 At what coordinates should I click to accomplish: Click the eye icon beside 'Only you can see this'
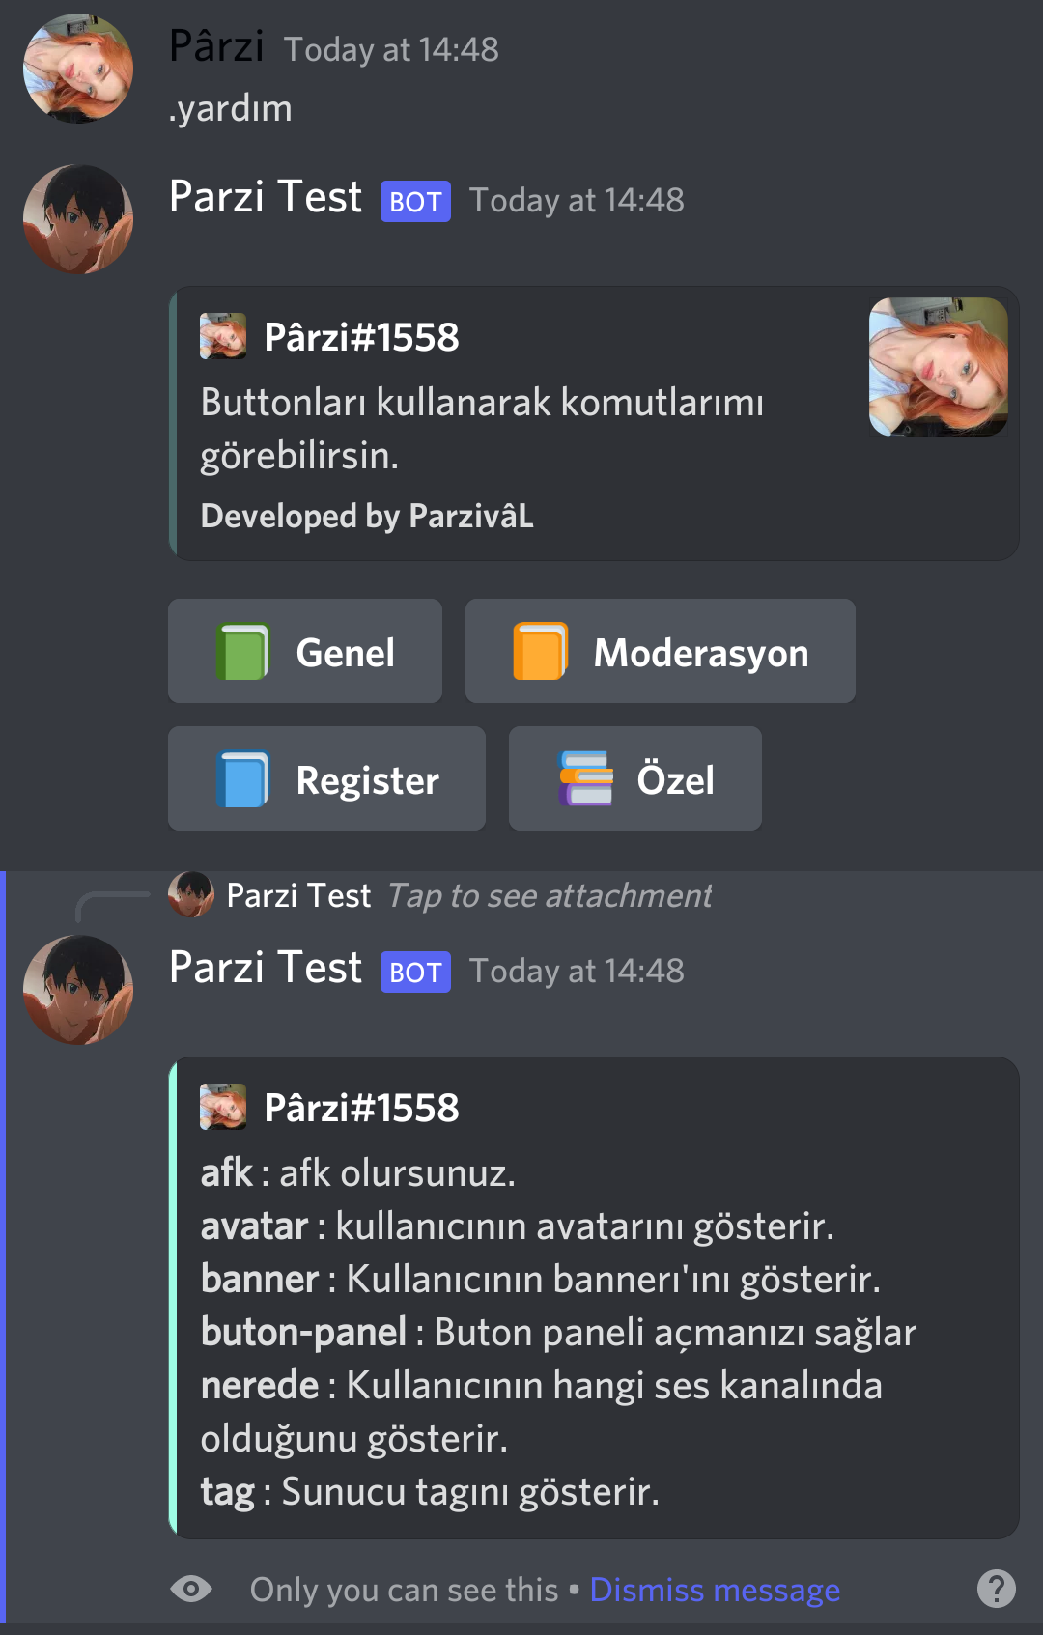[x=191, y=1589]
